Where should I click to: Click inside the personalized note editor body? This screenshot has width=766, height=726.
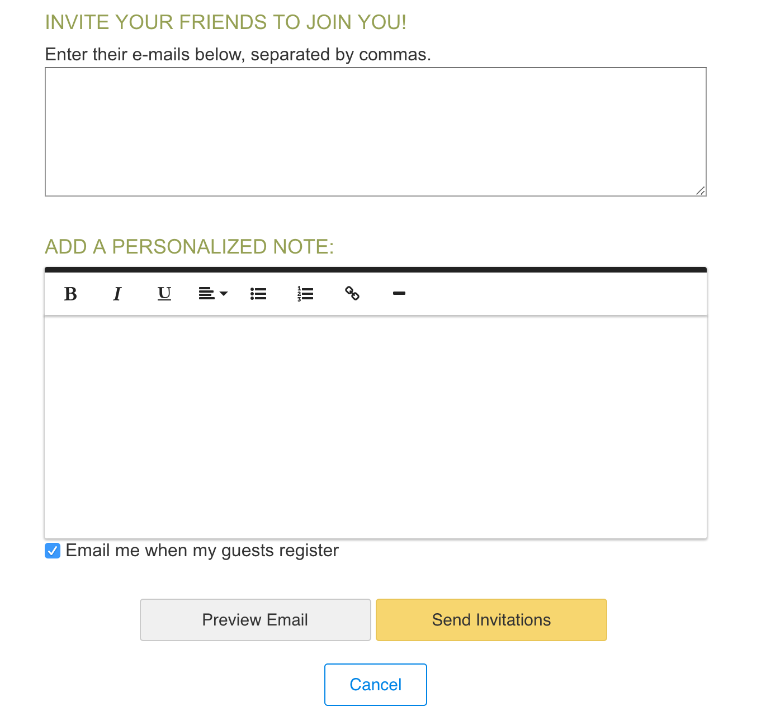[x=376, y=427]
